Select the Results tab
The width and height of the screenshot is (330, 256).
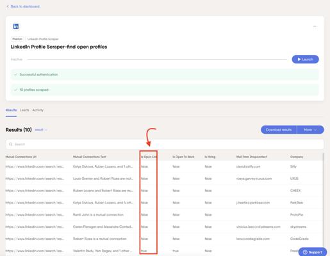(x=11, y=110)
